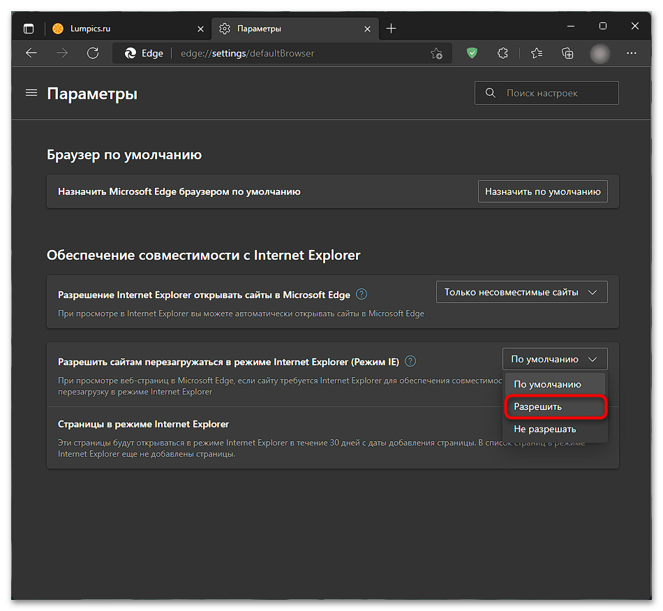Focus the 'Поиск настроек' search field
The image size is (663, 611).
point(546,93)
